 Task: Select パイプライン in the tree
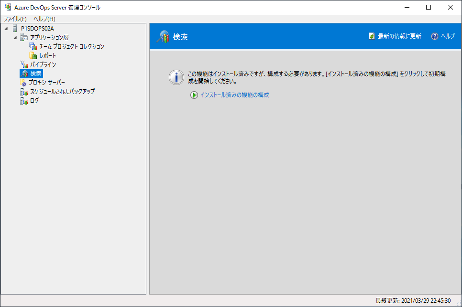(x=43, y=65)
